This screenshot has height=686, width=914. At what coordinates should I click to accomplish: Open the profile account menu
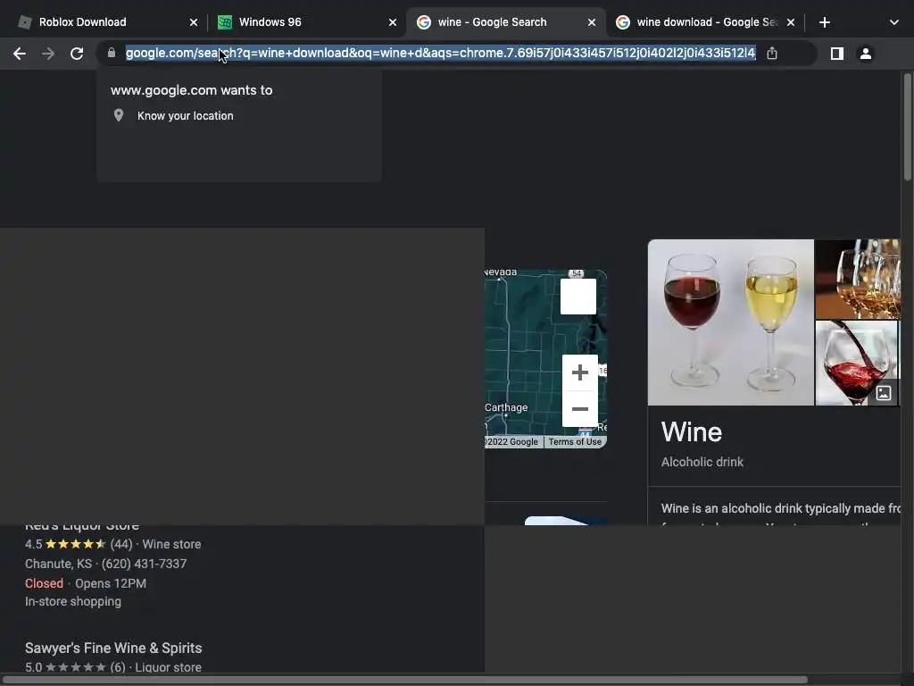click(866, 54)
